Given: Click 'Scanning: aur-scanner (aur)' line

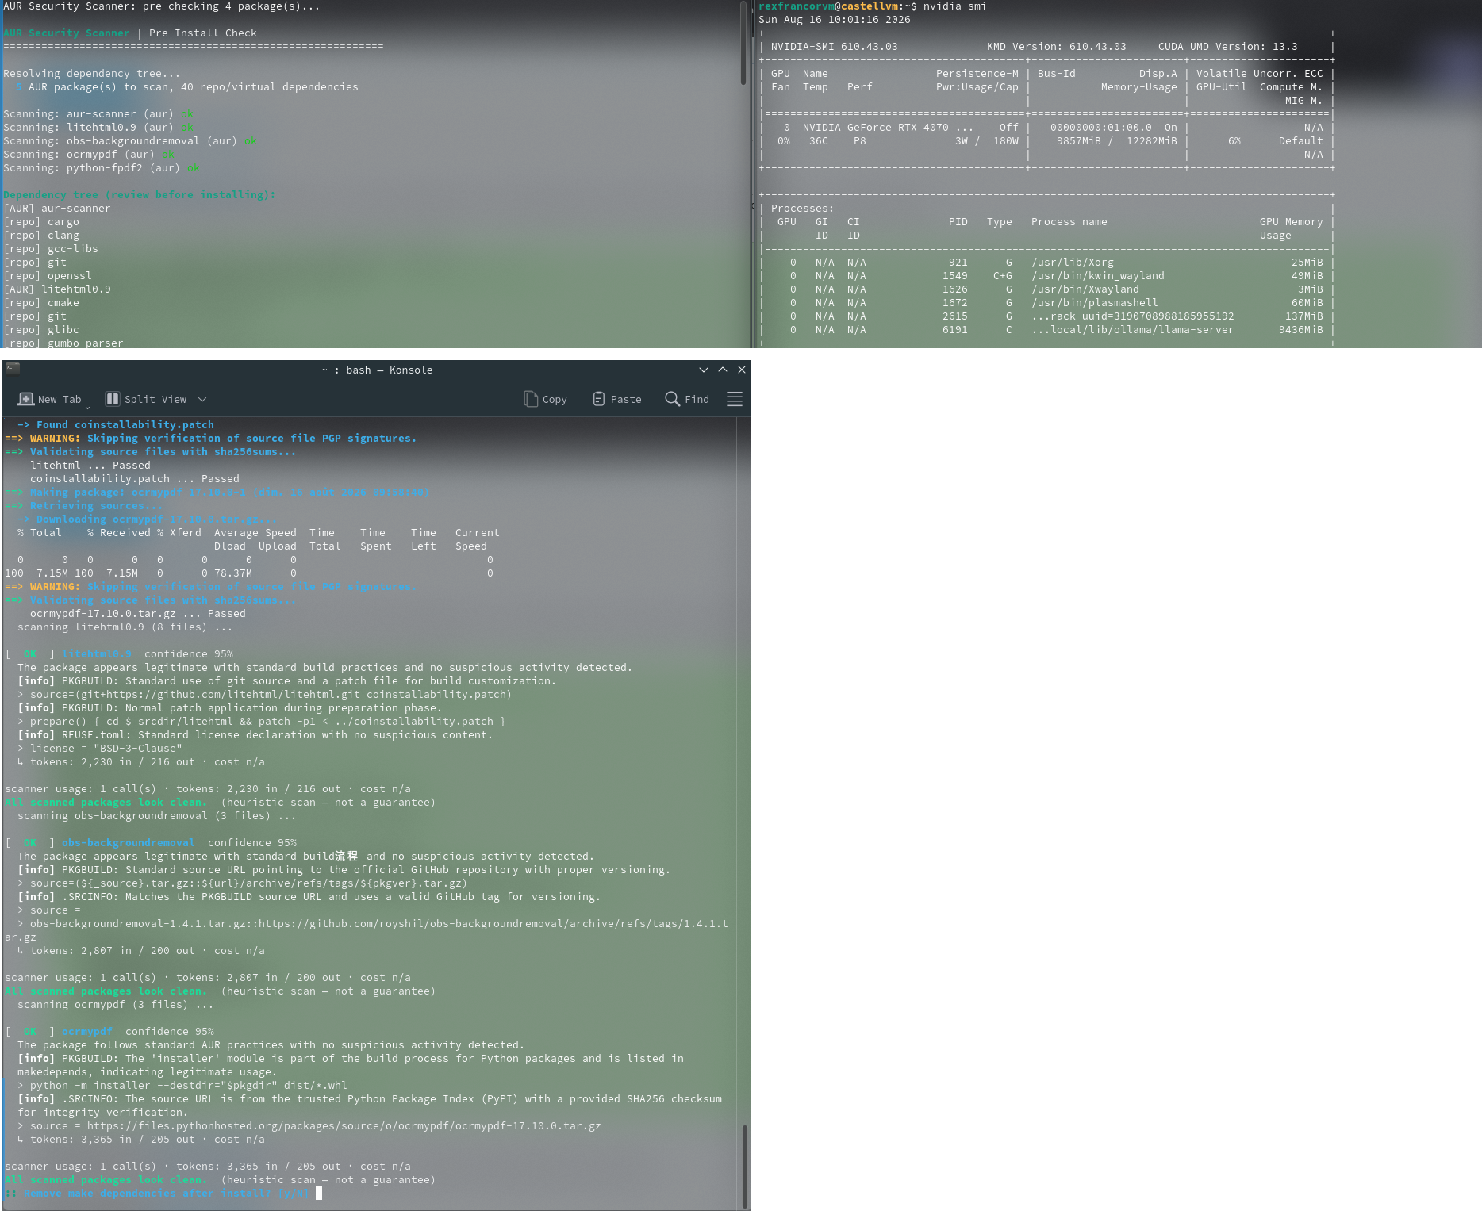Looking at the screenshot, I should pos(98,113).
